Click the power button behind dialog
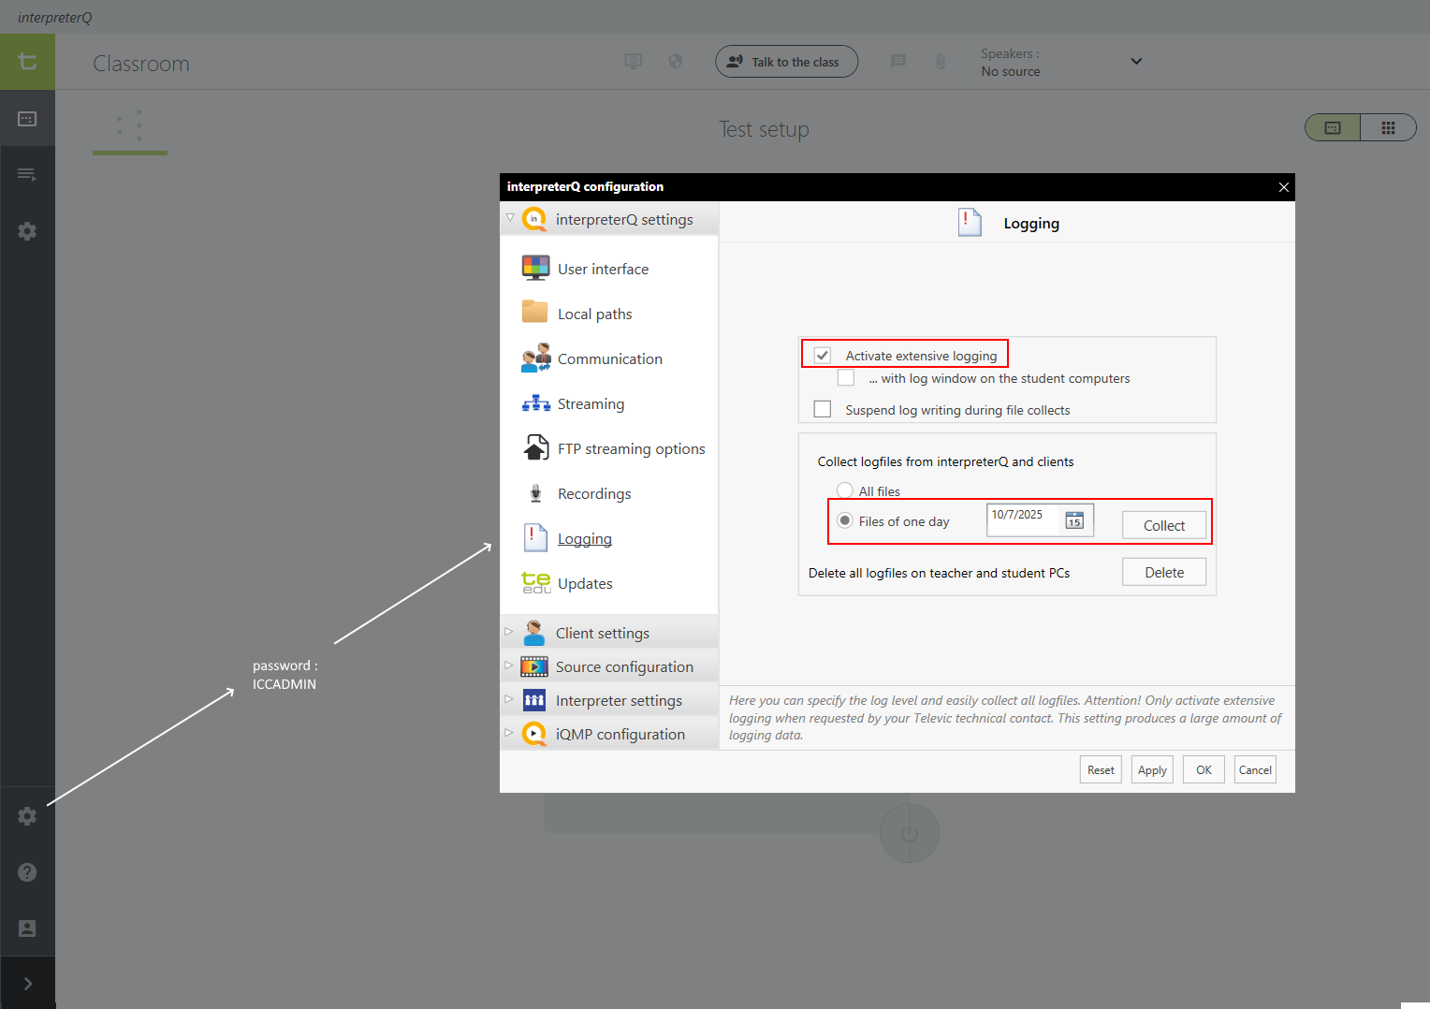 [x=909, y=833]
